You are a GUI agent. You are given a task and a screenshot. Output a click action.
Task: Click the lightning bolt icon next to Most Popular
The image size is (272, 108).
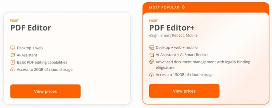click(x=183, y=7)
